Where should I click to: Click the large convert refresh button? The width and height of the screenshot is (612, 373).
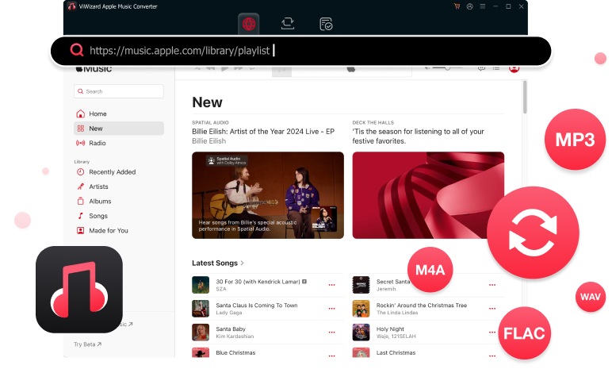534,233
